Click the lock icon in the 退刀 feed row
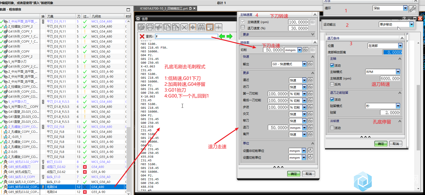 point(310,128)
